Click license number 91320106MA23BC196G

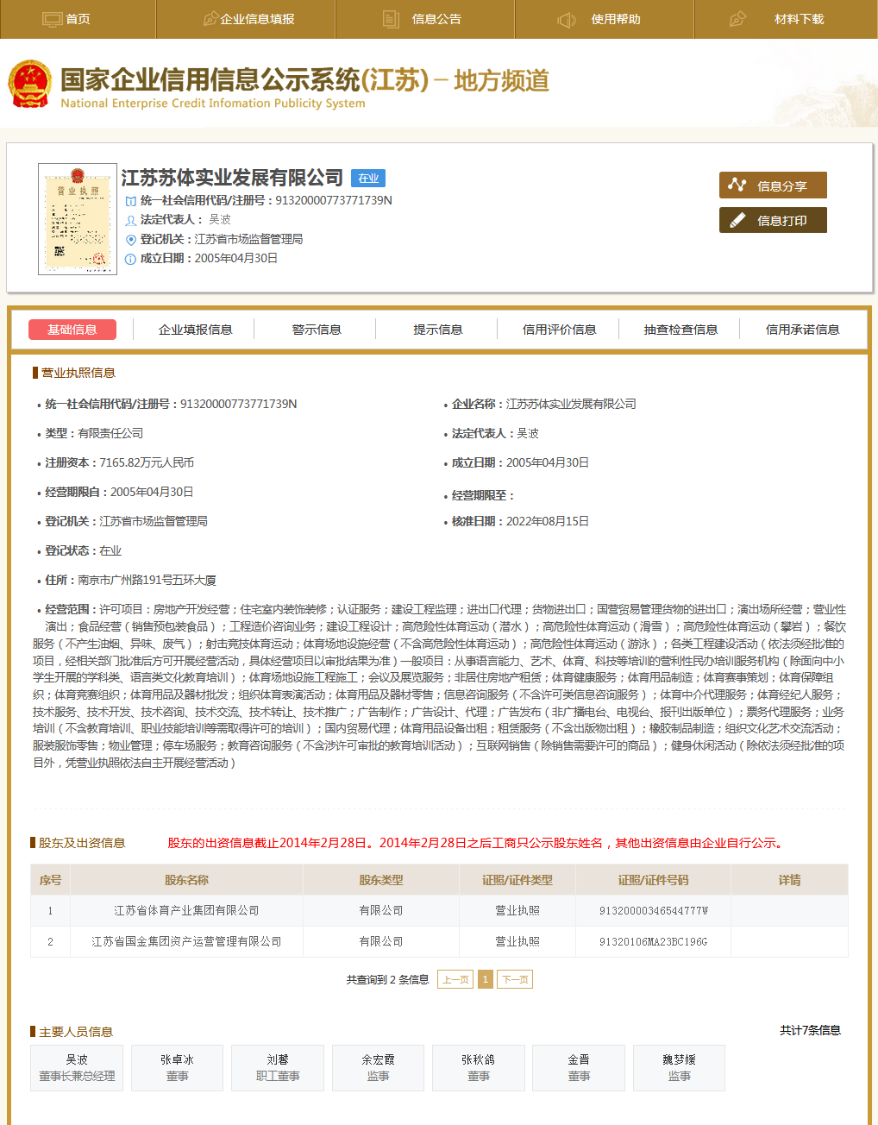pyautogui.click(x=653, y=942)
